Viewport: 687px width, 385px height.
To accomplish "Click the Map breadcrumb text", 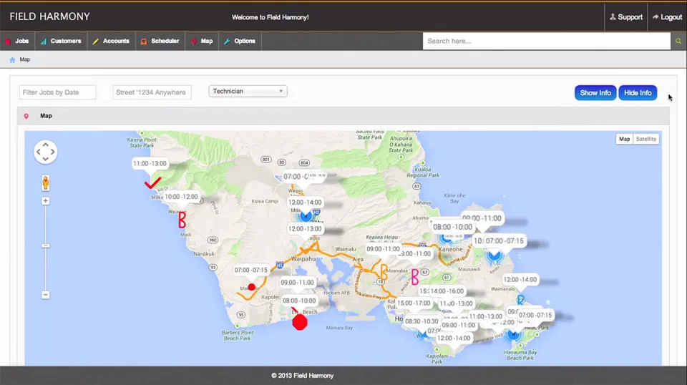I will [x=24, y=59].
